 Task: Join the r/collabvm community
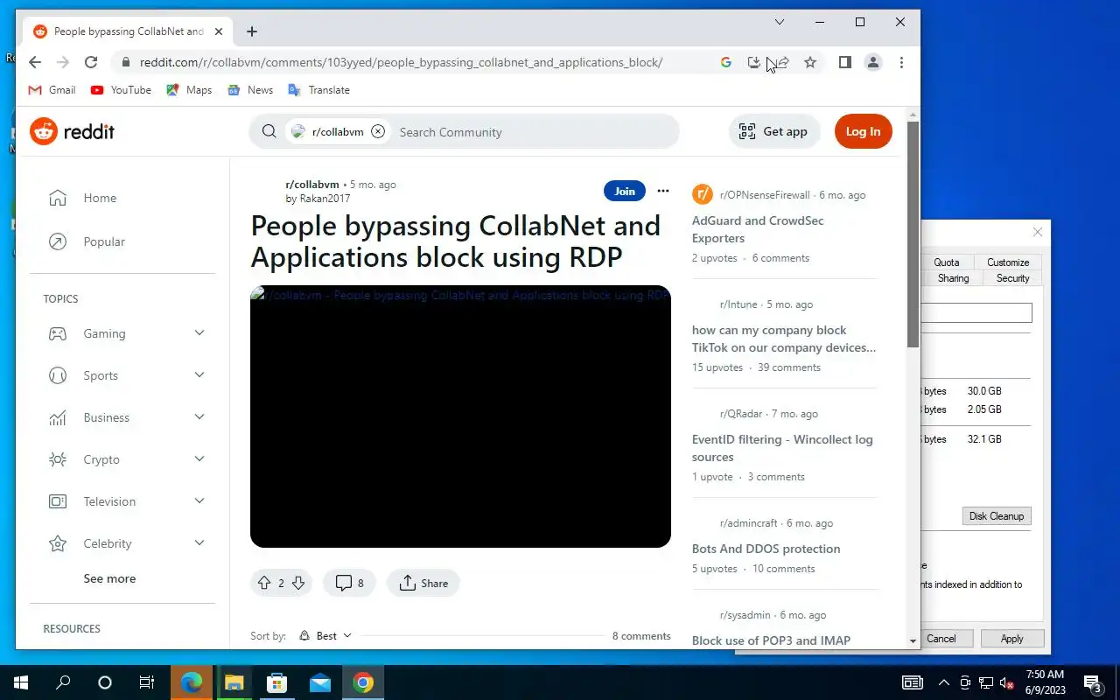click(625, 191)
